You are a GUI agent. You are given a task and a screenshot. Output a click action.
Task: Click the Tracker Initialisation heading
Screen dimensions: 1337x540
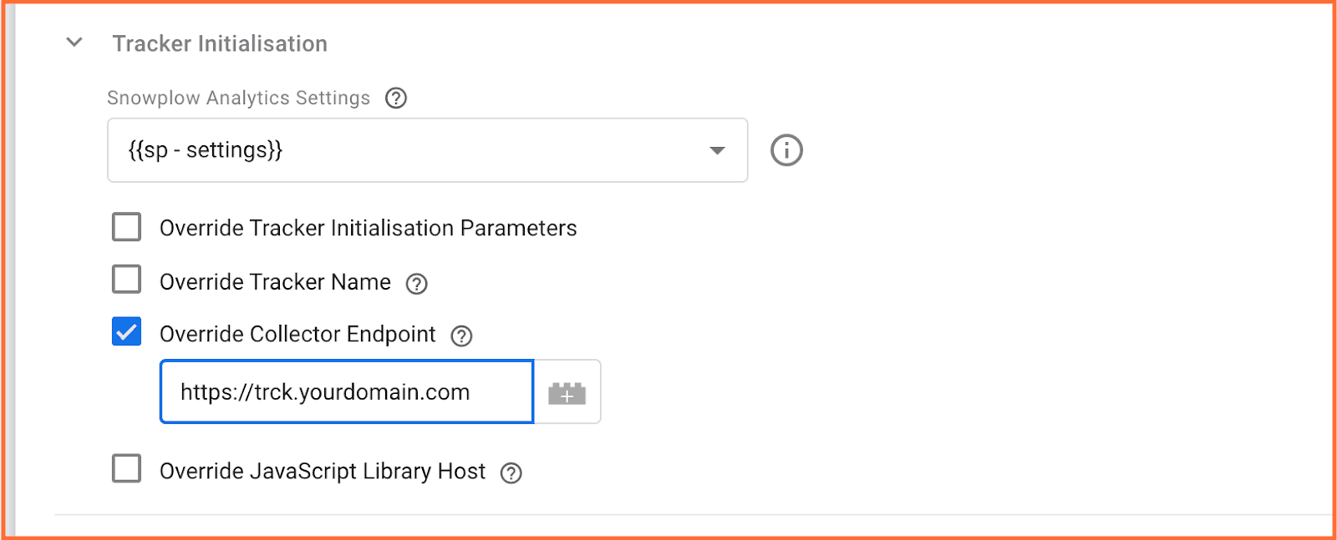[x=221, y=43]
